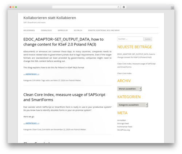Click Patrick Weber author of Clean Core post

(x=80, y=130)
